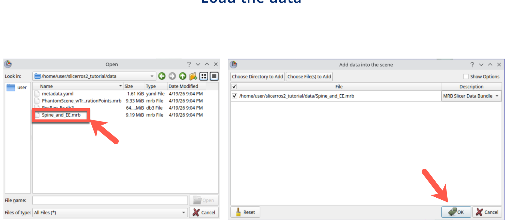508x223 pixels.
Task: Create new folder in Open dialog
Action: point(193,76)
